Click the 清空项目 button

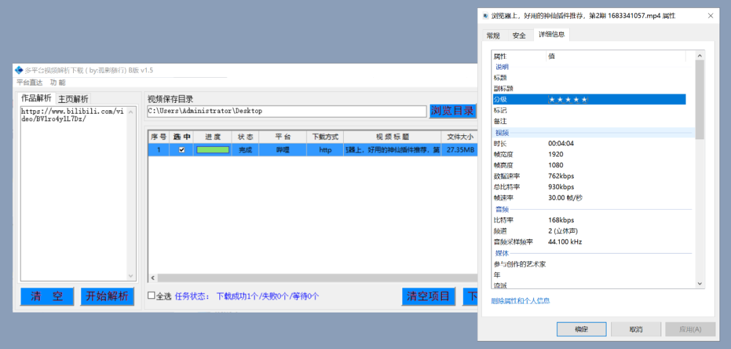[x=428, y=296]
